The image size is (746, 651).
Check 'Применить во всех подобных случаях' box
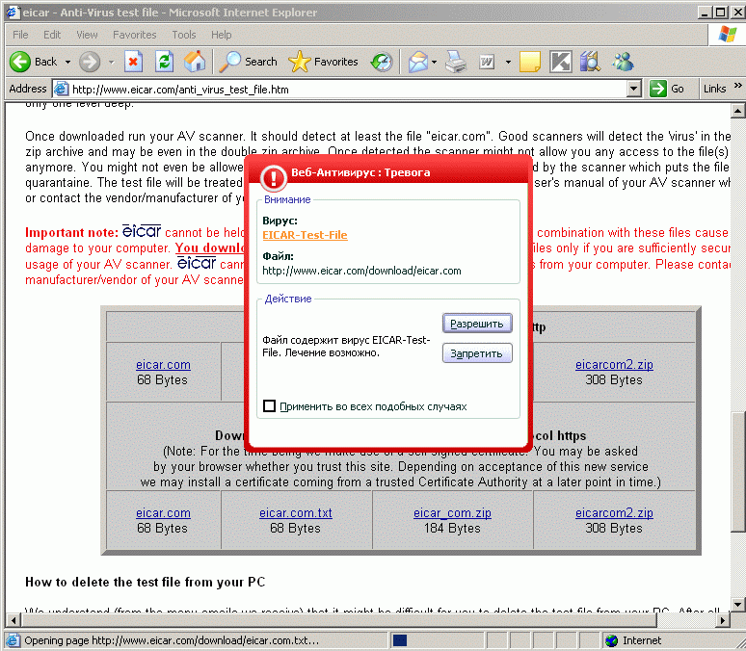tap(269, 406)
